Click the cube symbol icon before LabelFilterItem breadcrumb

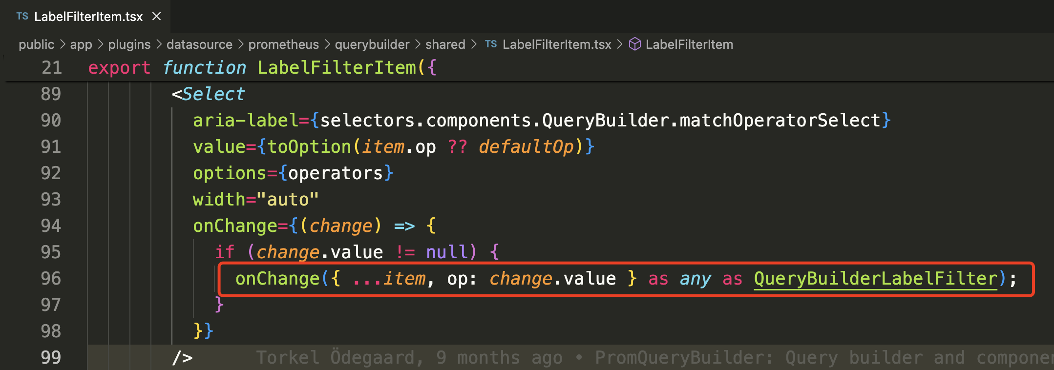pyautogui.click(x=634, y=44)
